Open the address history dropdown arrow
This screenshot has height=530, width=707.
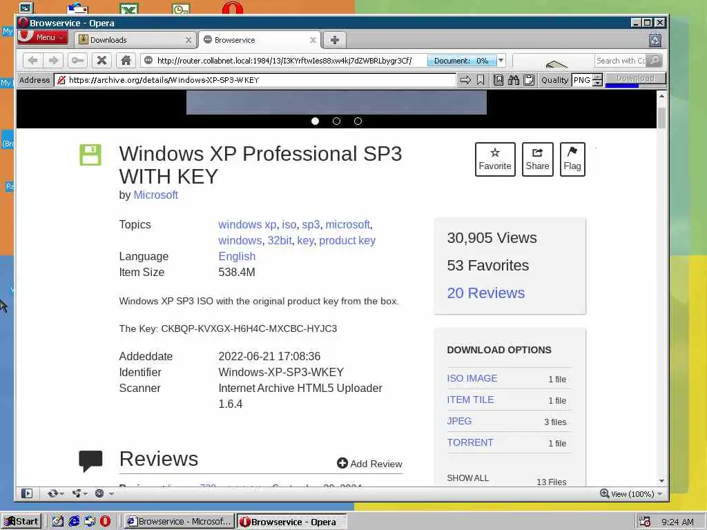[501, 61]
